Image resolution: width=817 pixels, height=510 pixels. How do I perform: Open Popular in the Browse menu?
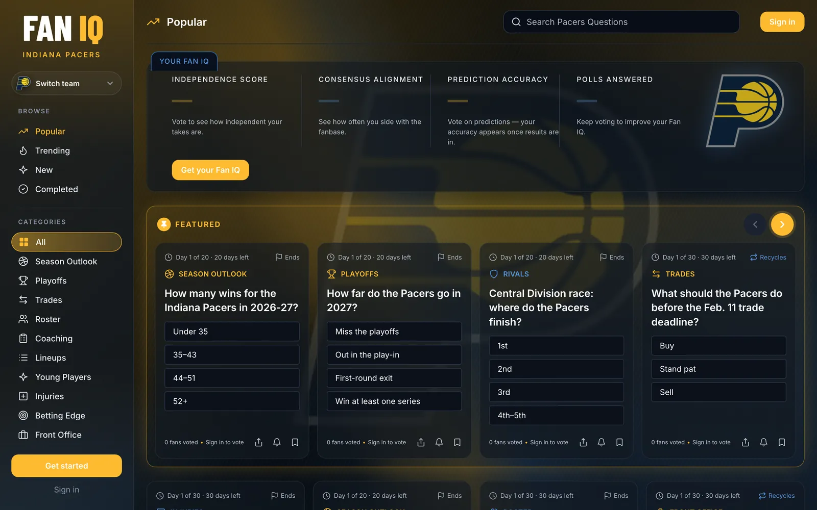coord(66,132)
